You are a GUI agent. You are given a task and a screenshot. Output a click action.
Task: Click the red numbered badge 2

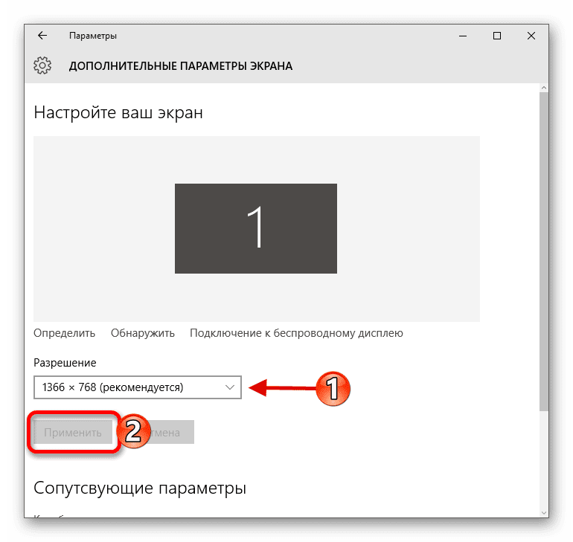click(134, 431)
